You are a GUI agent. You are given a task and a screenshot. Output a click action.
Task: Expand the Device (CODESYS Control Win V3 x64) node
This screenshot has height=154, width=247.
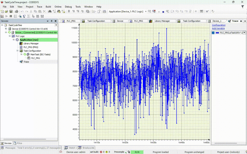pos(6,29)
